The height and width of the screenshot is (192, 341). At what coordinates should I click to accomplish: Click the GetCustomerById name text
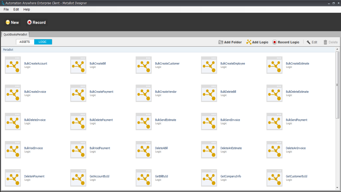(x=297, y=177)
